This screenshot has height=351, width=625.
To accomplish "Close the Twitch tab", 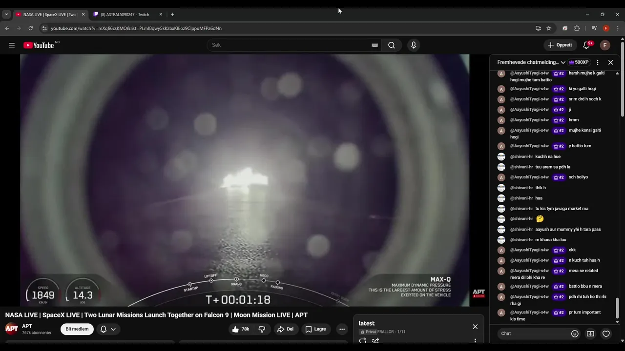I will 161,14.
